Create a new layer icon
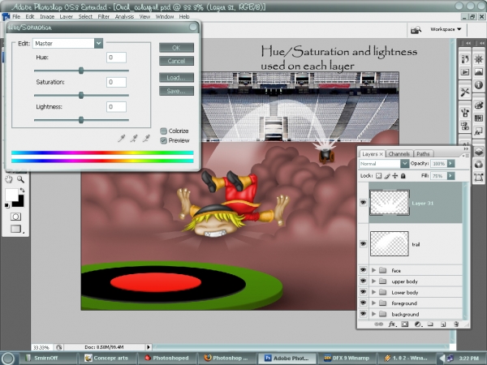The image size is (487, 365). click(443, 324)
